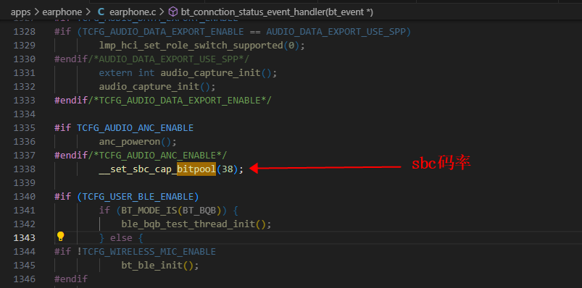
Task: Click TCFG_AUDIO_ANC_ENABLE comment on line 1337
Action: click(157, 156)
